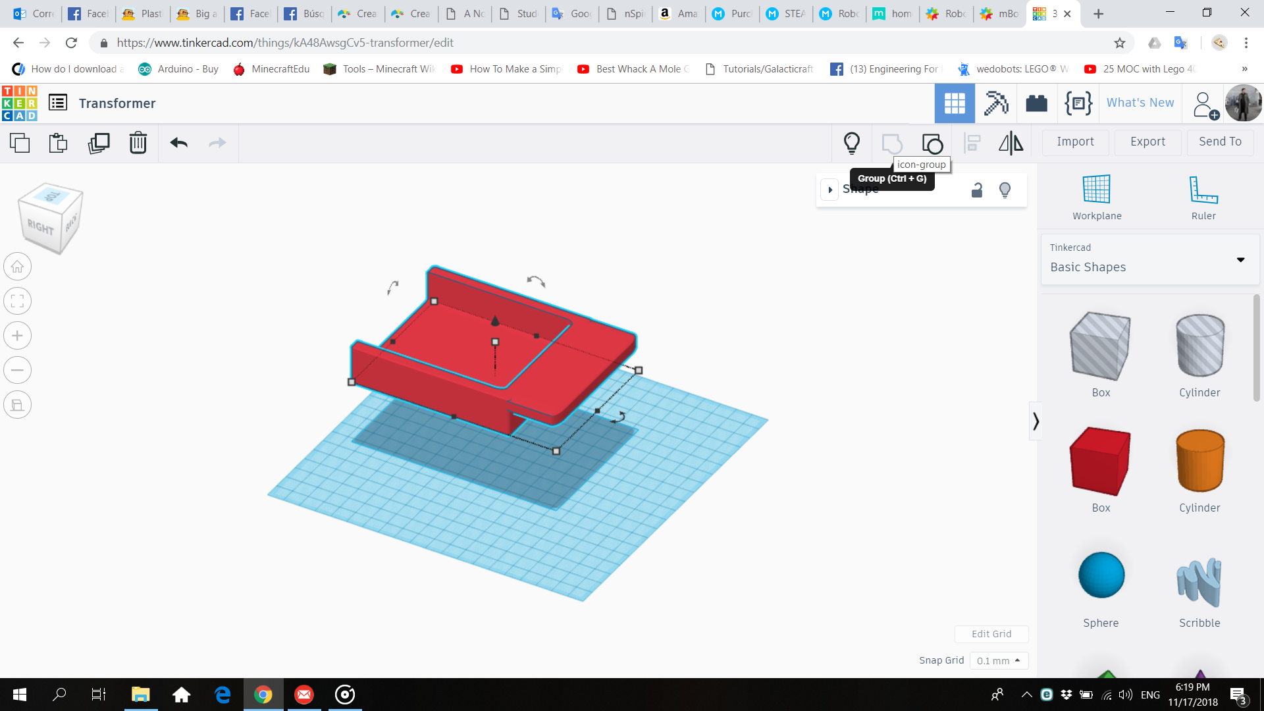Click the Edit Grid label
The height and width of the screenshot is (711, 1264).
[x=991, y=634]
